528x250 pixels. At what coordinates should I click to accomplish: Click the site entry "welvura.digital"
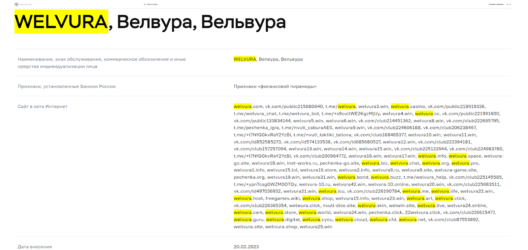[283, 220]
